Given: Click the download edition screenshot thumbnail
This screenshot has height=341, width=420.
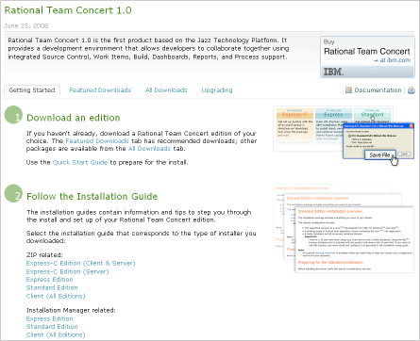Looking at the screenshot, I should coord(344,135).
